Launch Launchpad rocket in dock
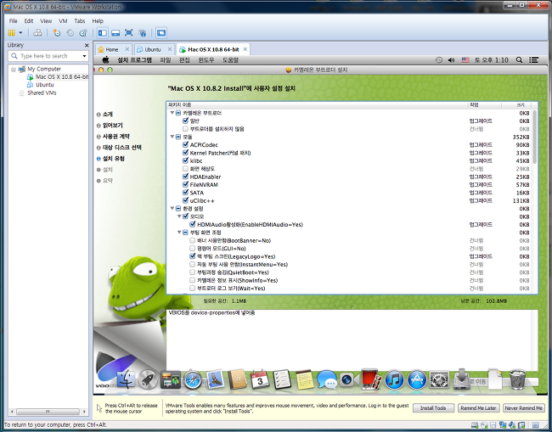 (x=148, y=379)
